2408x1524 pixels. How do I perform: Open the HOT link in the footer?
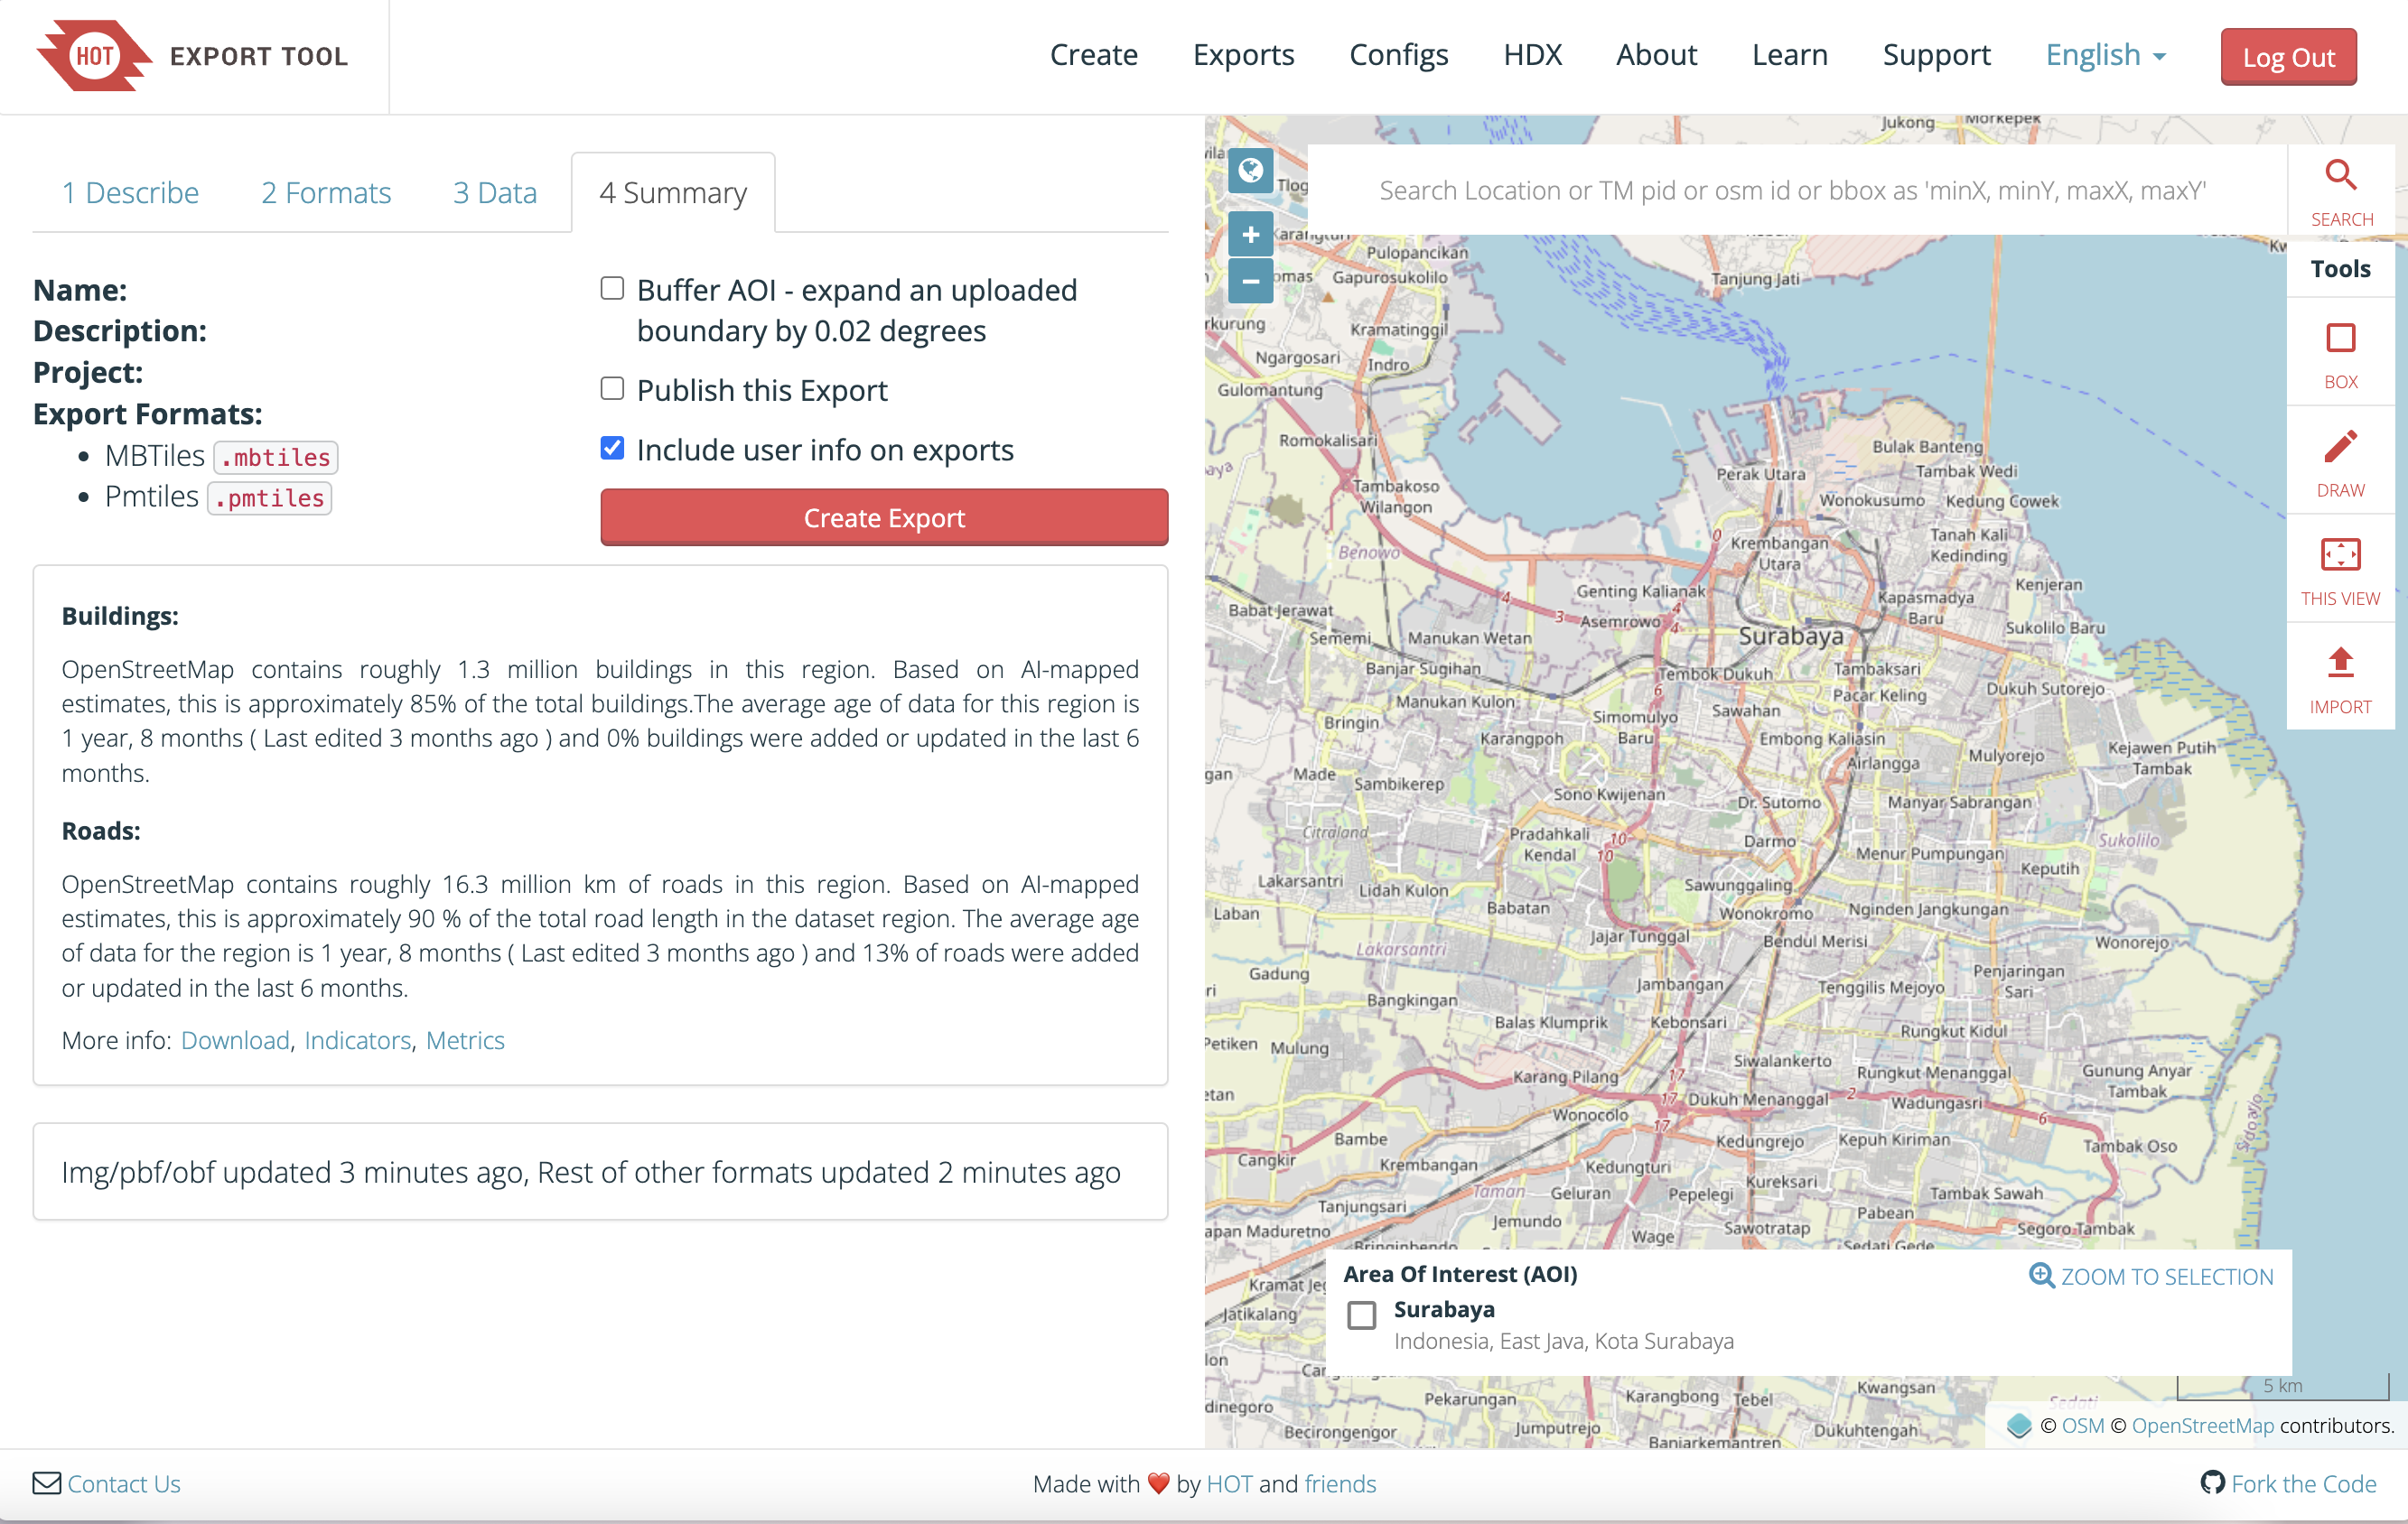1229,1483
